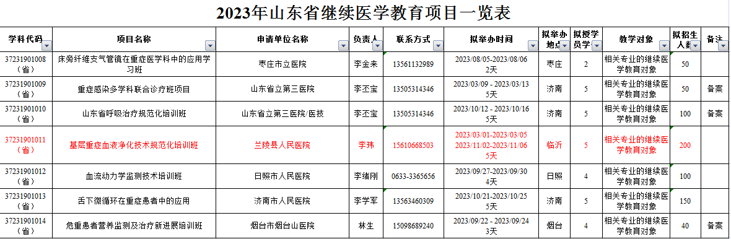Select location cell 枣庄
The image size is (731, 239).
click(554, 64)
